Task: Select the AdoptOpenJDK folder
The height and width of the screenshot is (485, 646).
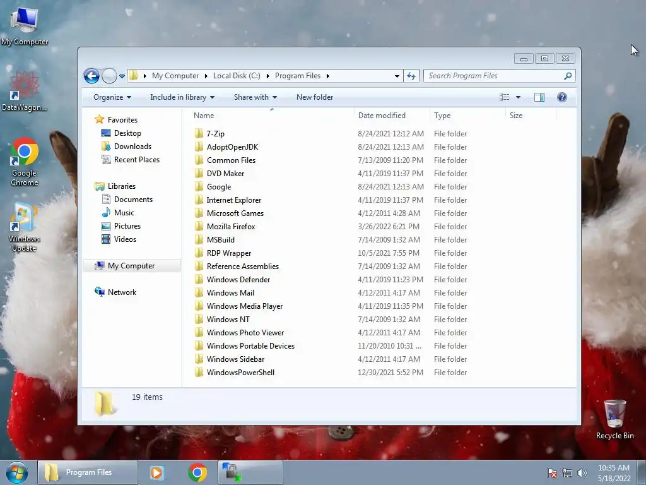Action: click(232, 147)
